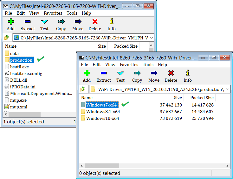The height and width of the screenshot is (179, 233).
Task: Select the mup.xml file icon
Action: 7,107
